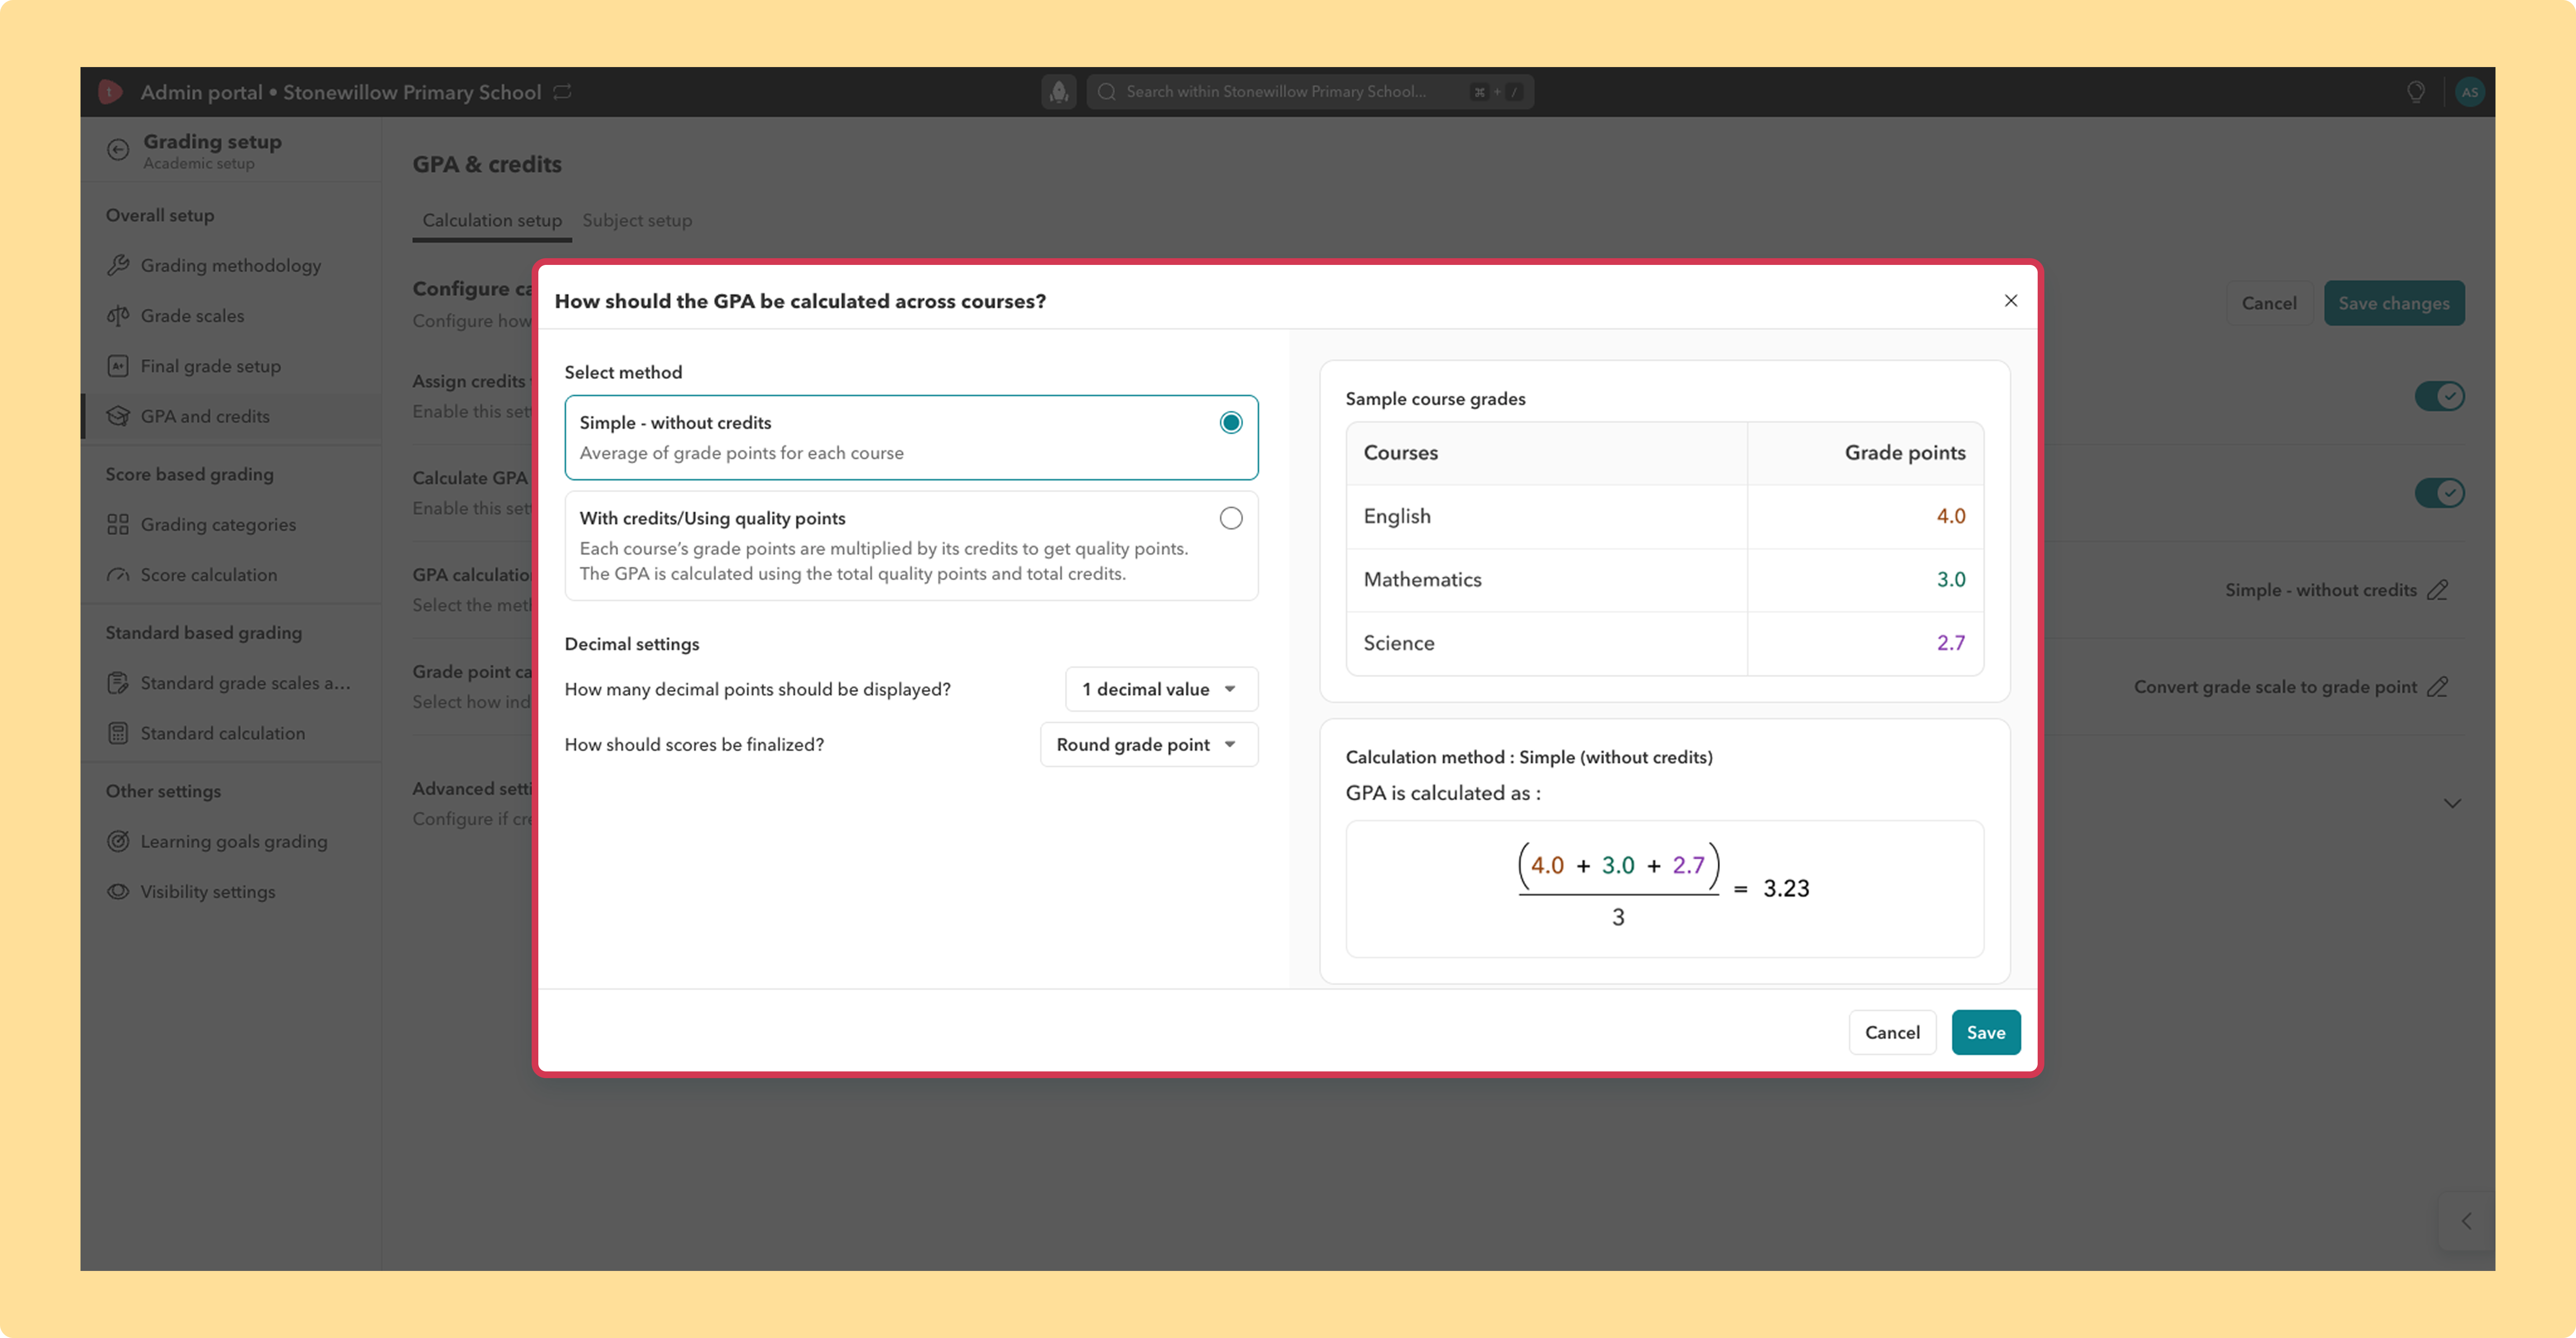Click the Standard grade scales icon
Viewport: 2576px width, 1338px height.
pyautogui.click(x=118, y=683)
